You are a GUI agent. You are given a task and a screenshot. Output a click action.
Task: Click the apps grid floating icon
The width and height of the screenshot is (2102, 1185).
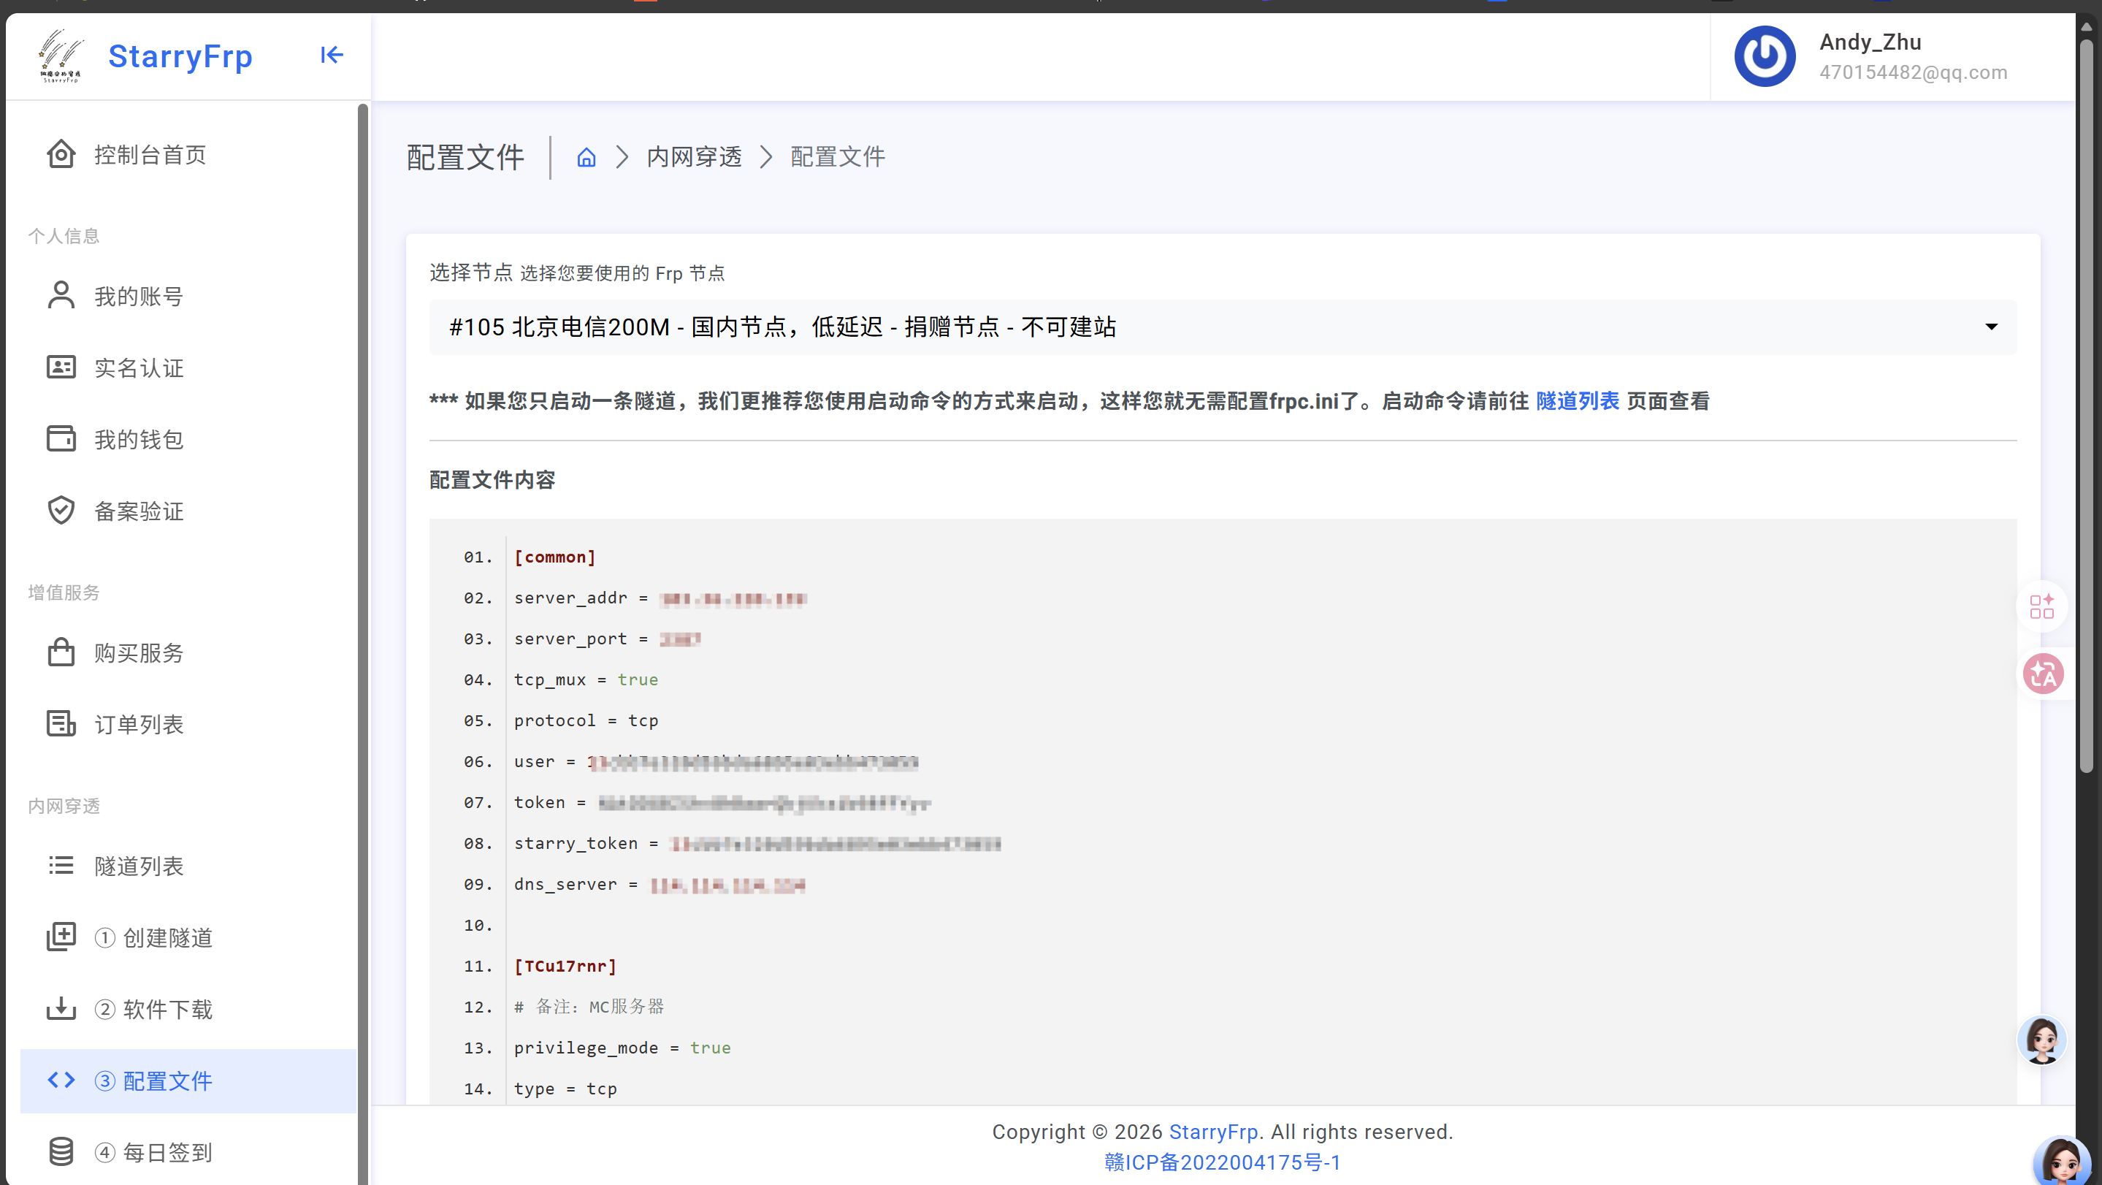[2041, 606]
